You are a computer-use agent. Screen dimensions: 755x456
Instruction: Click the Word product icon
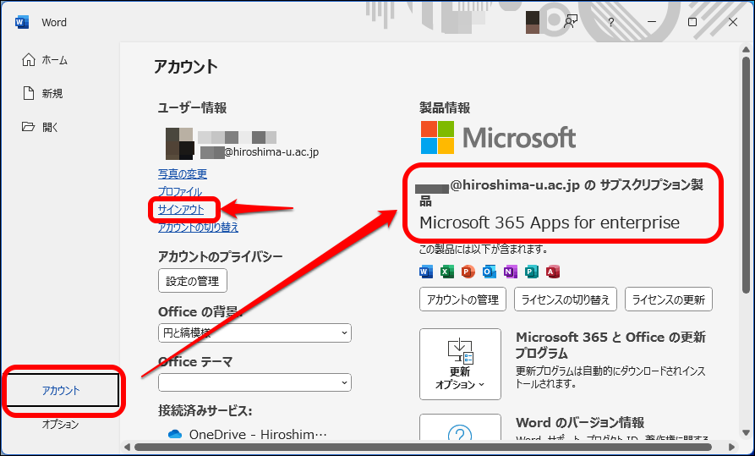[x=426, y=272]
